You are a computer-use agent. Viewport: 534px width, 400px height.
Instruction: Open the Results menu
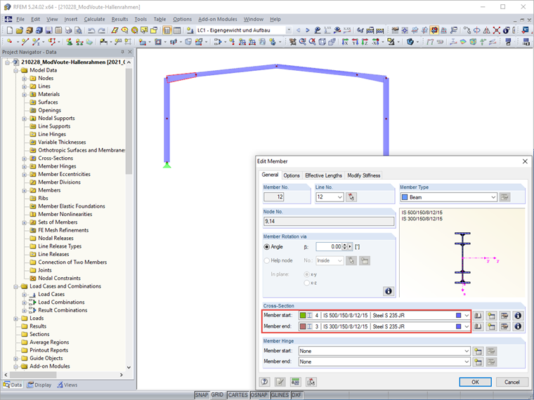click(119, 20)
